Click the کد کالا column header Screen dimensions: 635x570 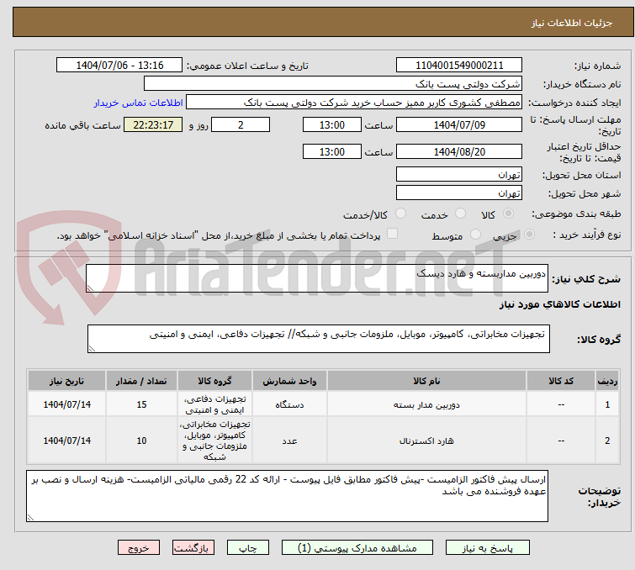[x=561, y=381]
